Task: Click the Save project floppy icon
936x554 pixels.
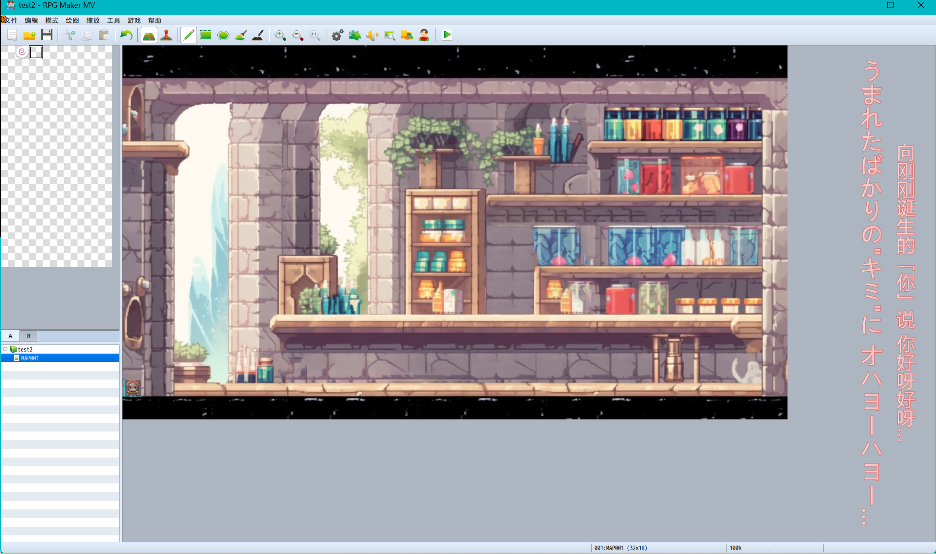Action: (47, 35)
